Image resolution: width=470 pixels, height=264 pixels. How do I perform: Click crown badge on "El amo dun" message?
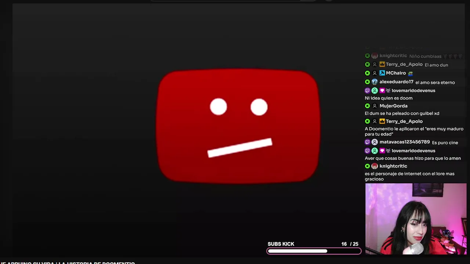[382, 64]
